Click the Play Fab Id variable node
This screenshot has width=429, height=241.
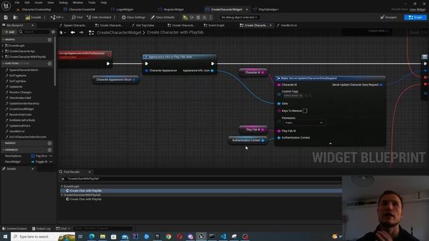253,130
